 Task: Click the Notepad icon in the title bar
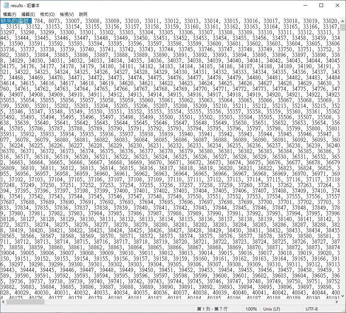point(6,5)
